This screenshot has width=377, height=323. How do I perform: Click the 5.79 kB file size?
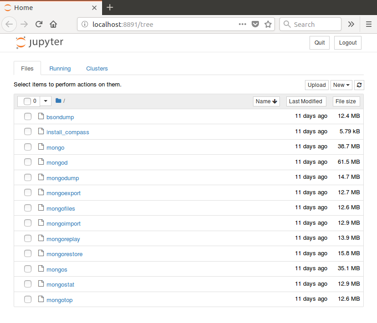click(350, 131)
